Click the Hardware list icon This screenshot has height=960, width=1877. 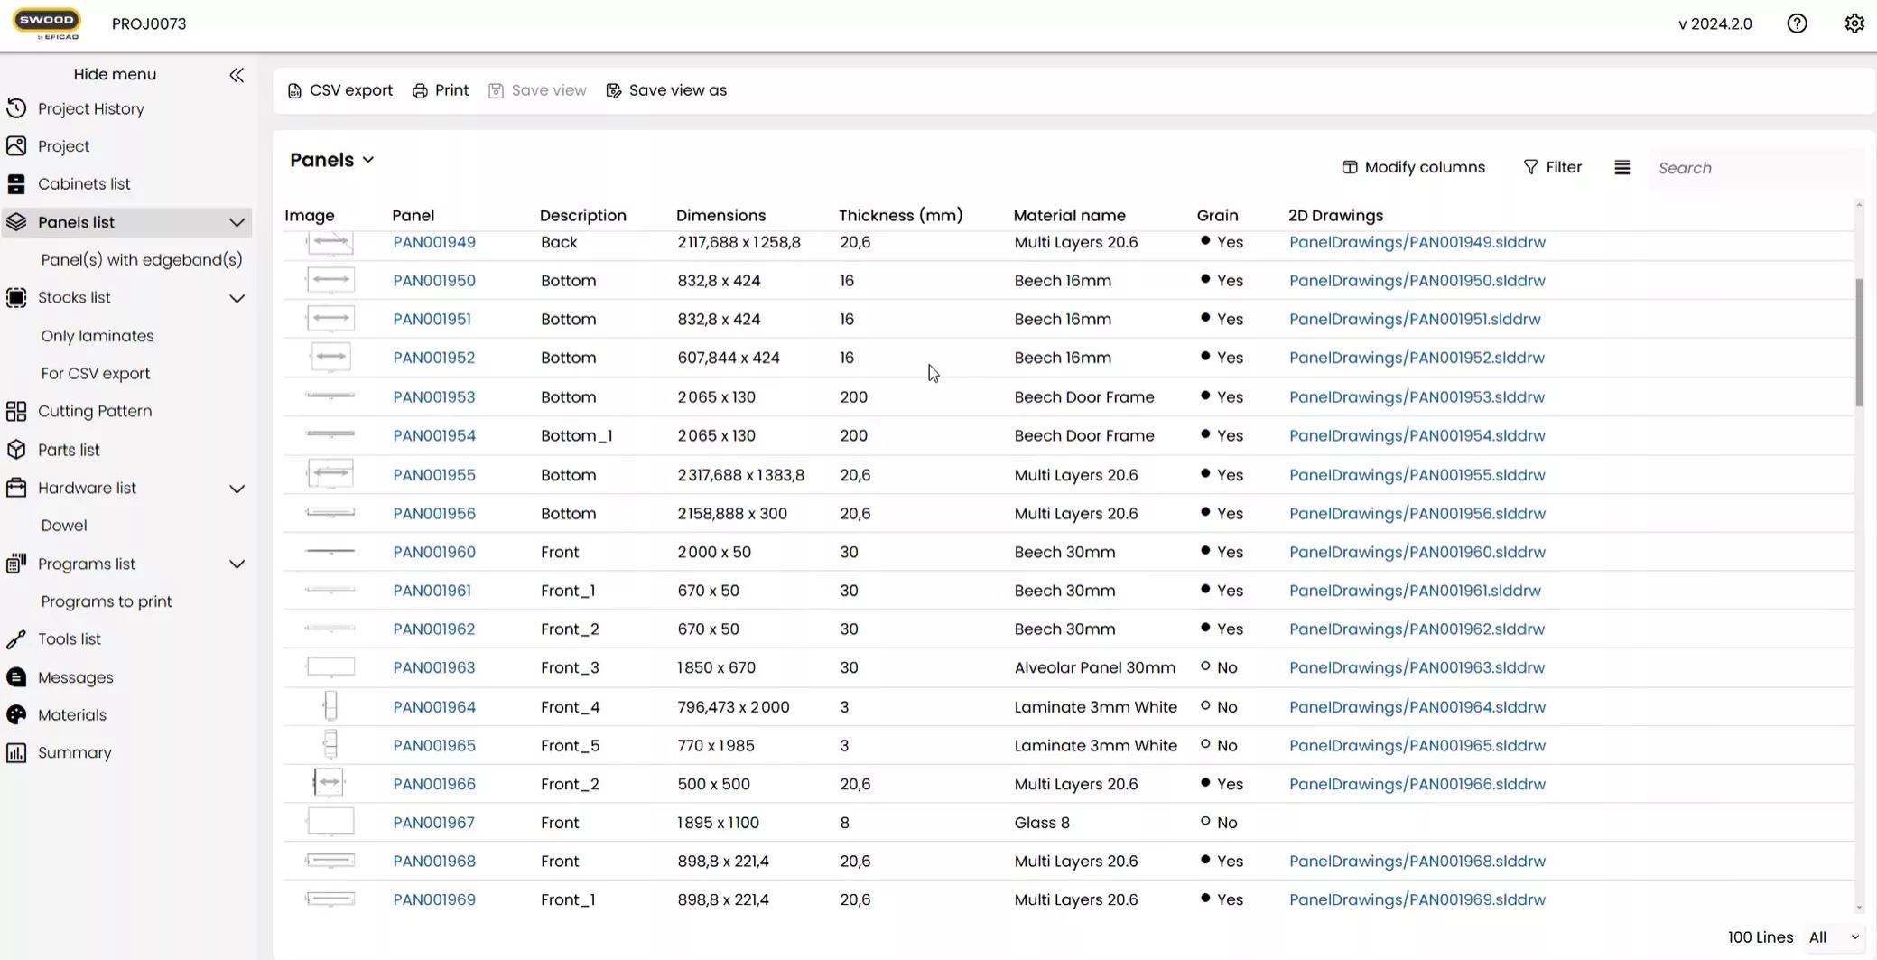(x=16, y=488)
